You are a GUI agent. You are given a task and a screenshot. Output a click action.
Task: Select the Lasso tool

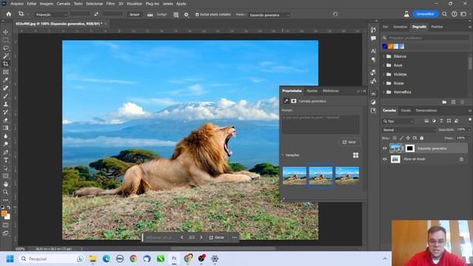[x=6, y=48]
